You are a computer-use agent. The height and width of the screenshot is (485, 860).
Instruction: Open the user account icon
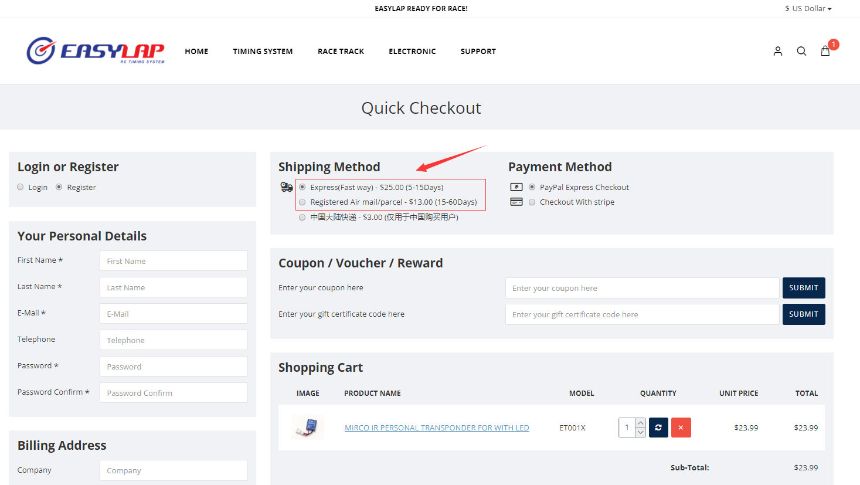[778, 51]
